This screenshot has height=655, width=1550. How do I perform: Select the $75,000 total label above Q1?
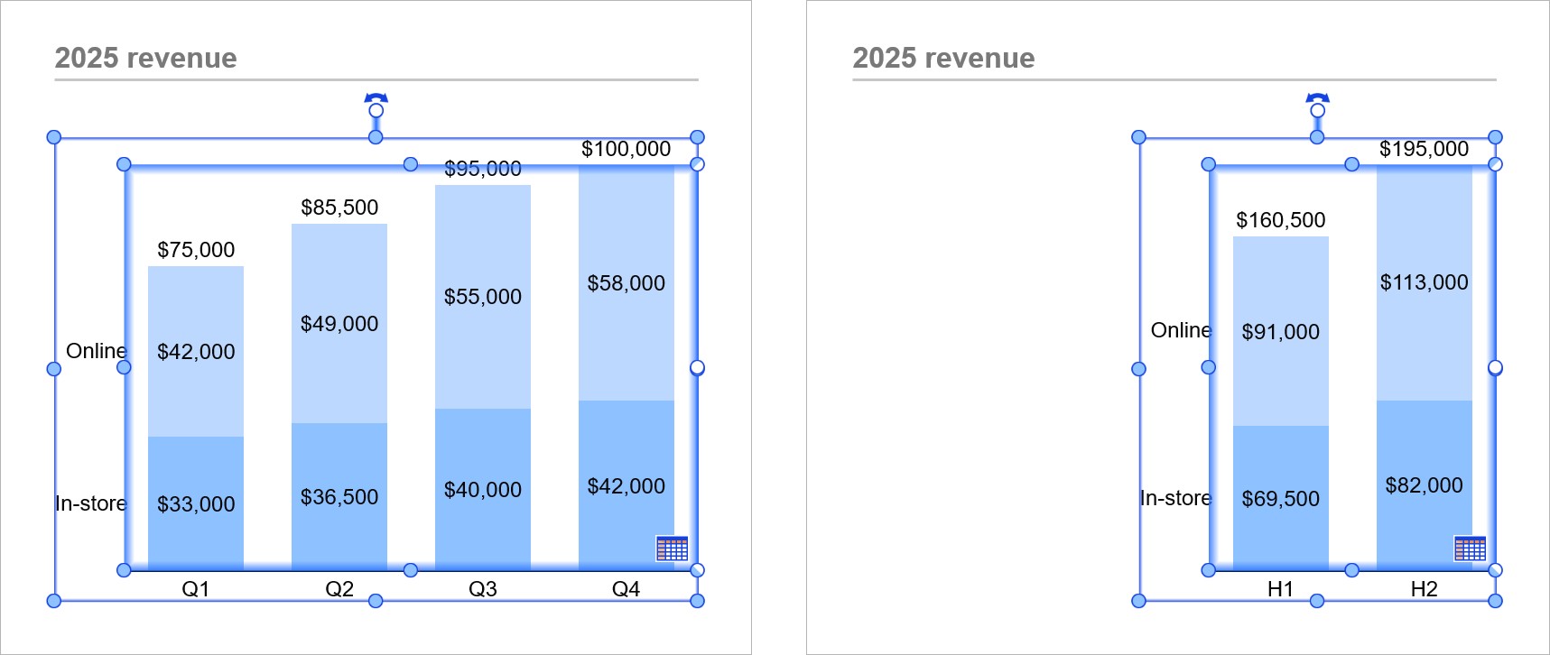pyautogui.click(x=196, y=250)
